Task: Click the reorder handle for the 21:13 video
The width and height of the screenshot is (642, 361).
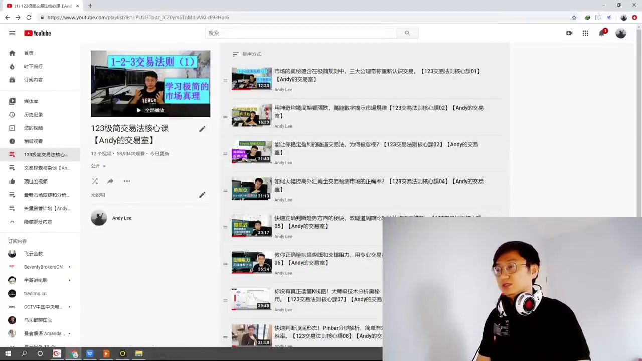Action: coord(225,191)
